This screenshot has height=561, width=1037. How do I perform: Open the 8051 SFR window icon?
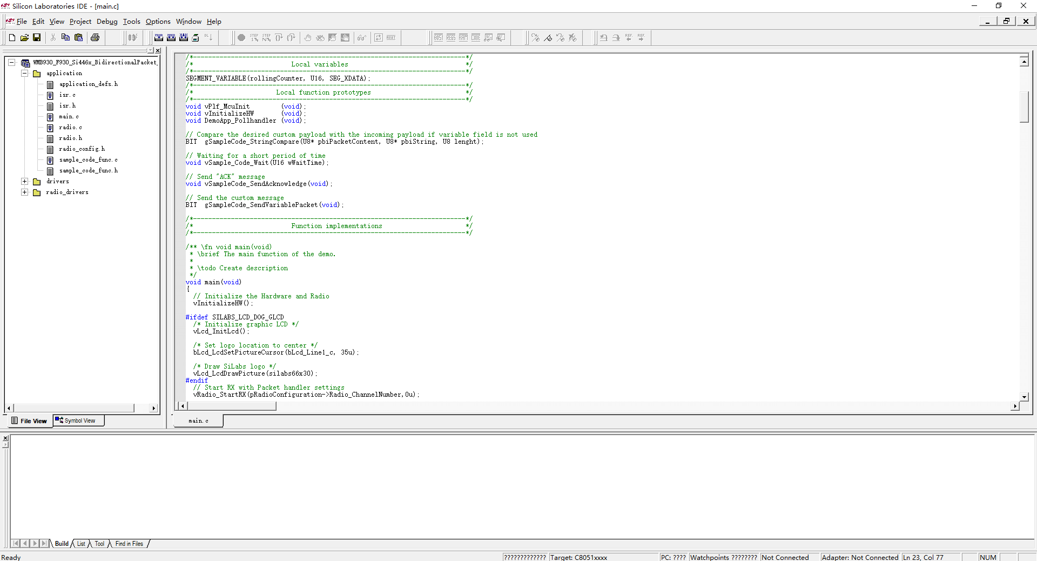click(439, 37)
